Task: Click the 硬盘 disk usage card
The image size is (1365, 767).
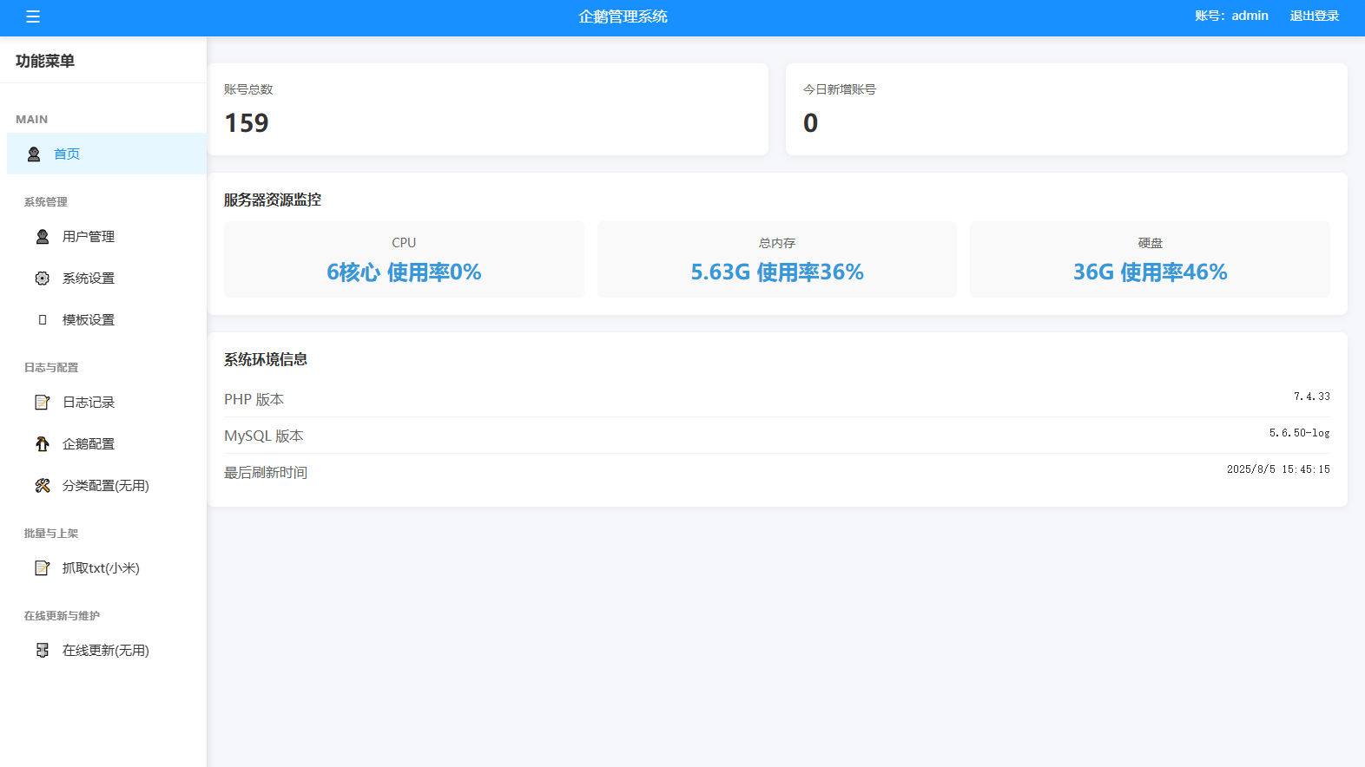Action: (x=1150, y=259)
